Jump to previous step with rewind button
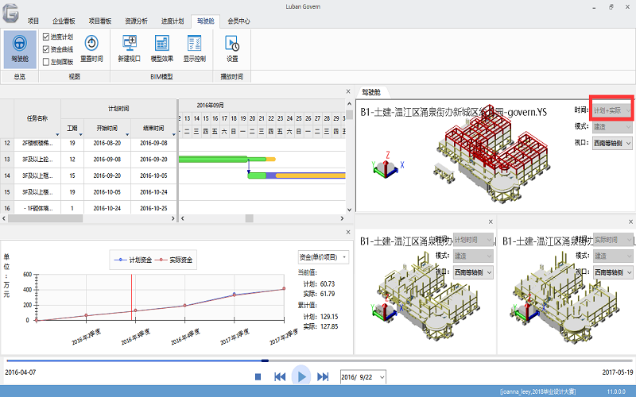636x397 pixels. point(280,377)
